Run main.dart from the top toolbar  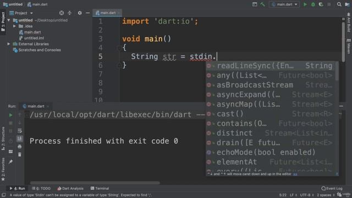(x=305, y=4)
